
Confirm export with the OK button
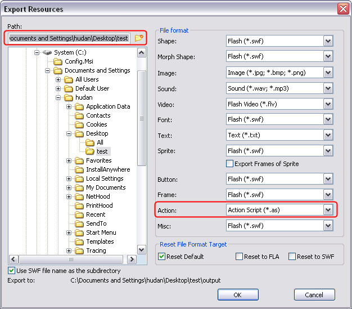(238, 294)
